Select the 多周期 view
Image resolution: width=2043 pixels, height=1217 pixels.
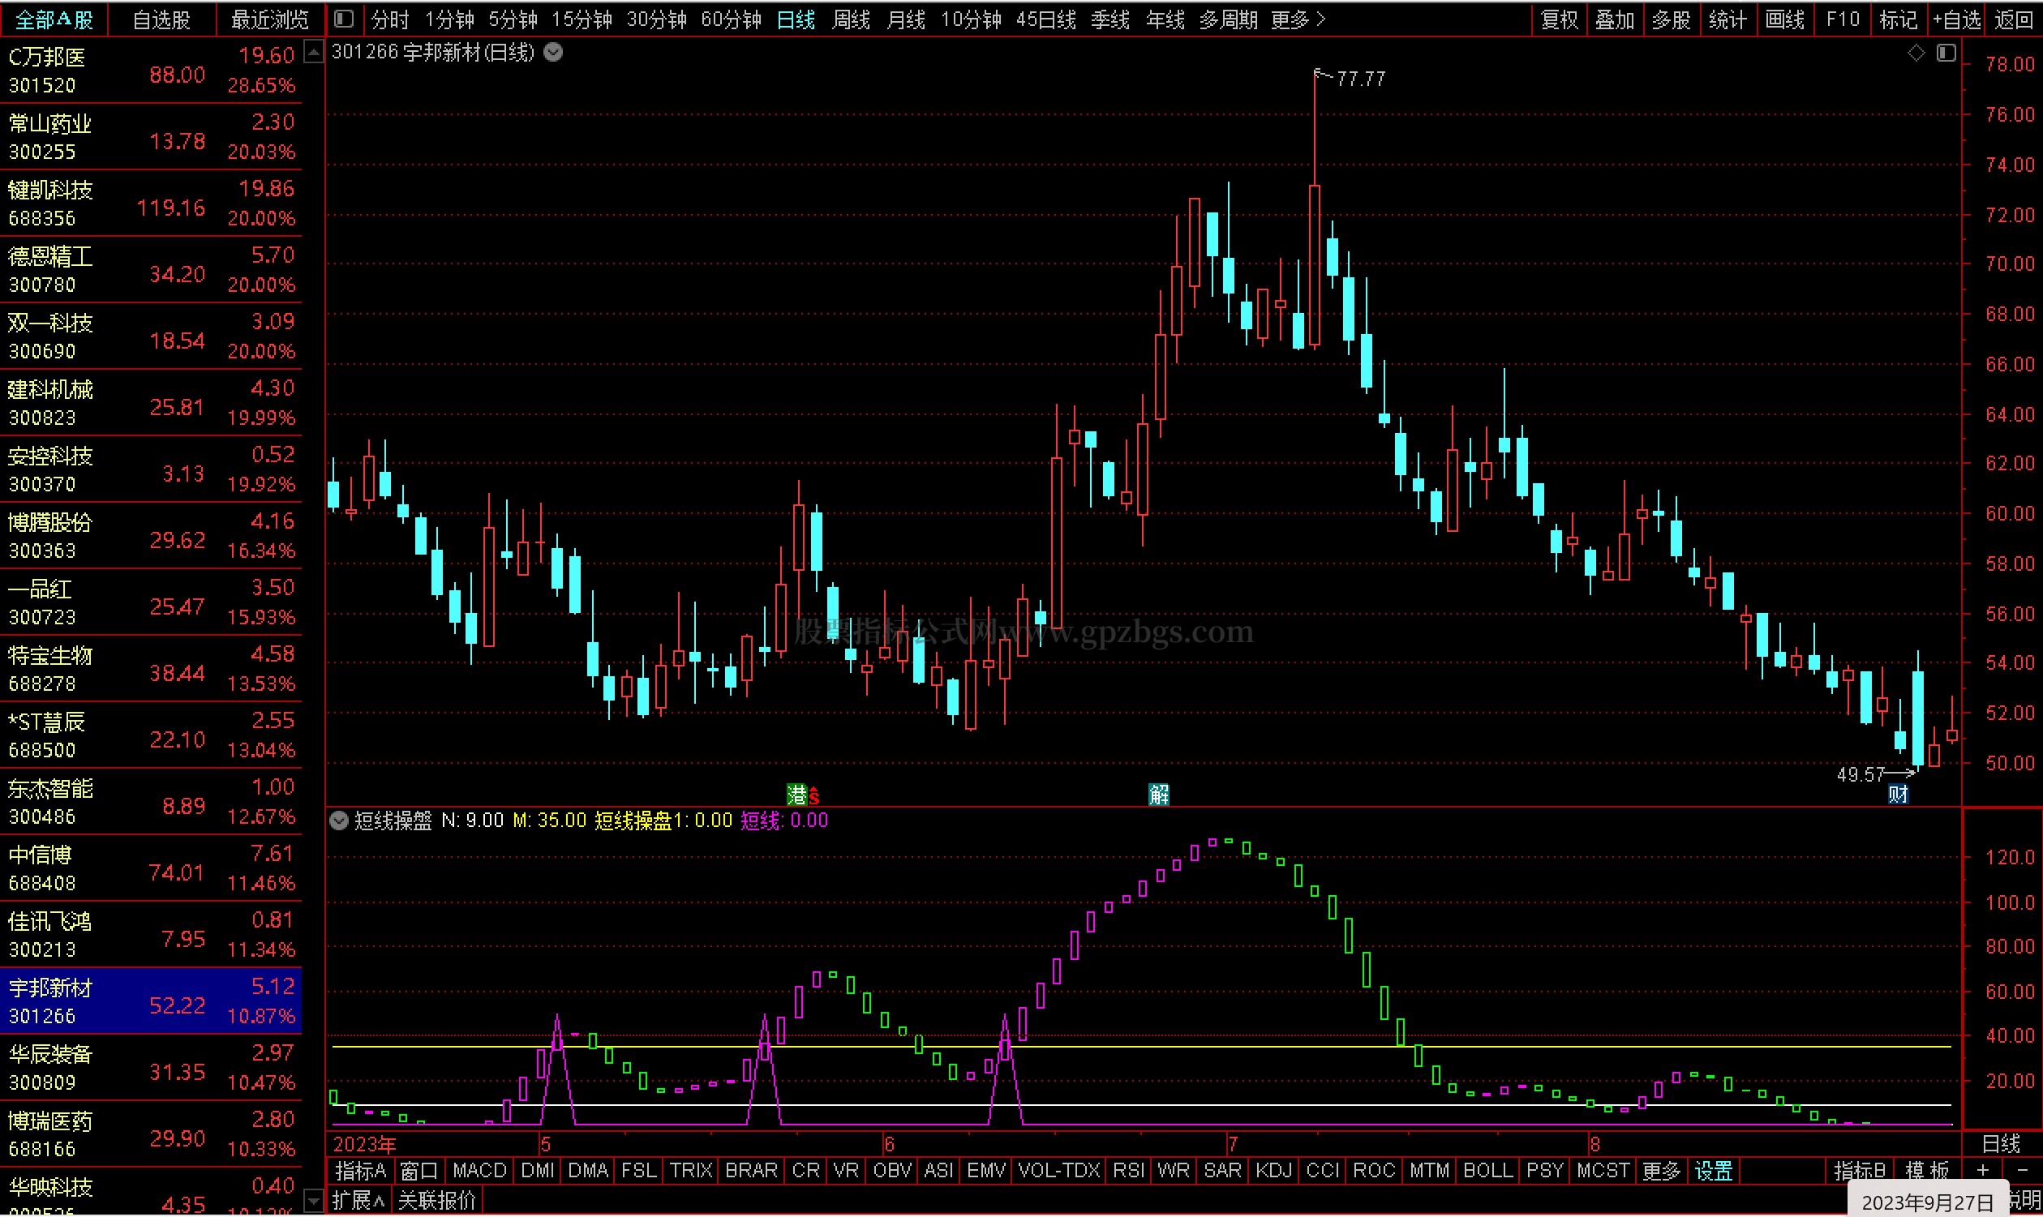tap(1228, 19)
